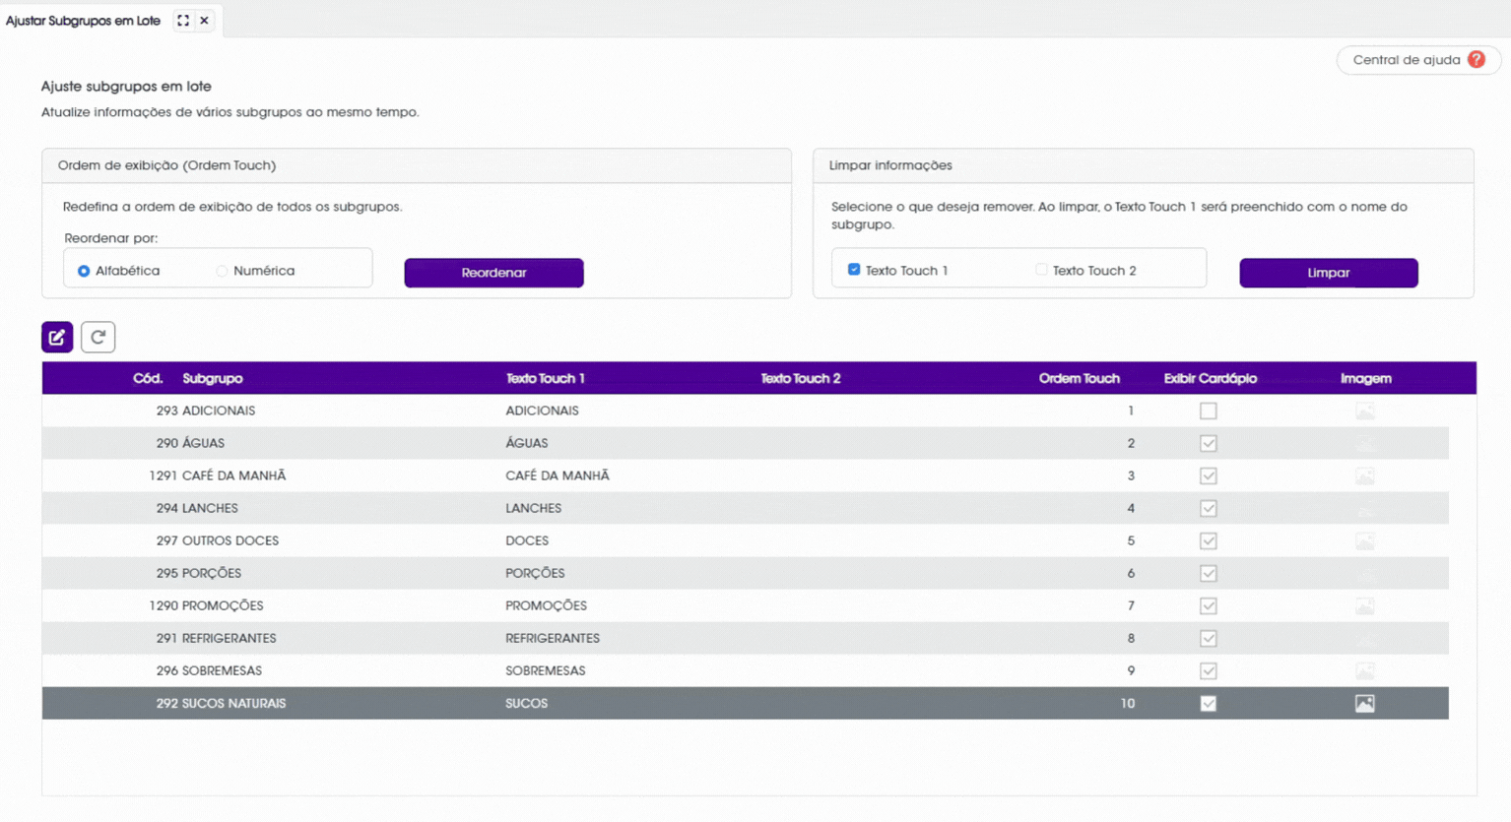Select the PROMOÇÕES subgroup row
This screenshot has height=822, width=1511.
[x=745, y=605]
